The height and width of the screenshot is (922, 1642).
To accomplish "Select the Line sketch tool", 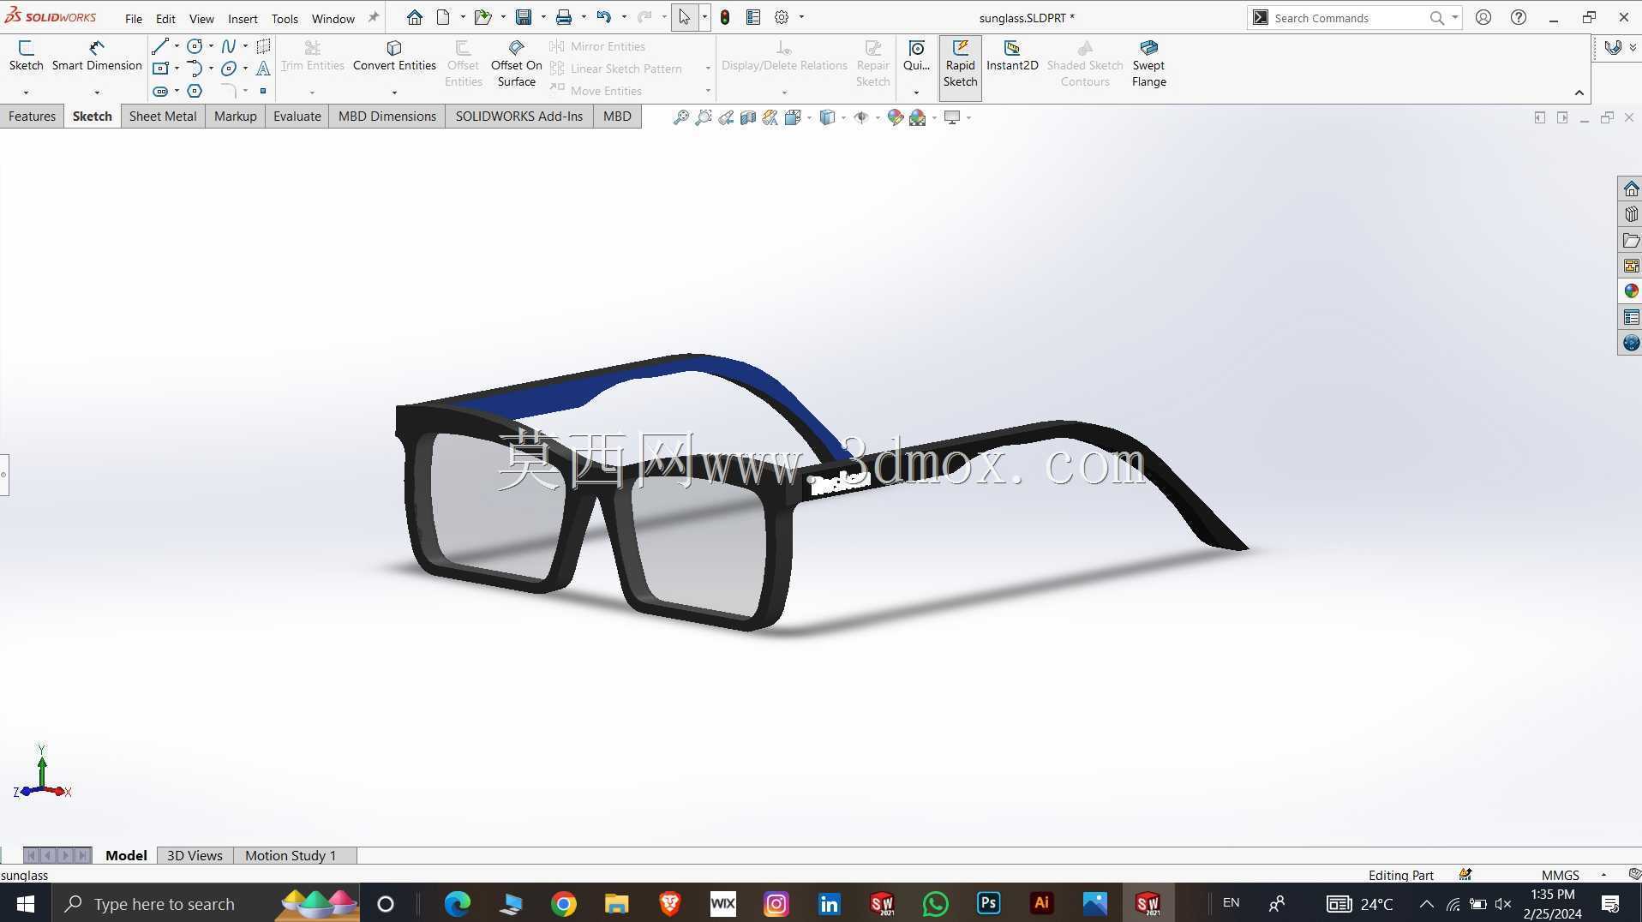I will [159, 46].
